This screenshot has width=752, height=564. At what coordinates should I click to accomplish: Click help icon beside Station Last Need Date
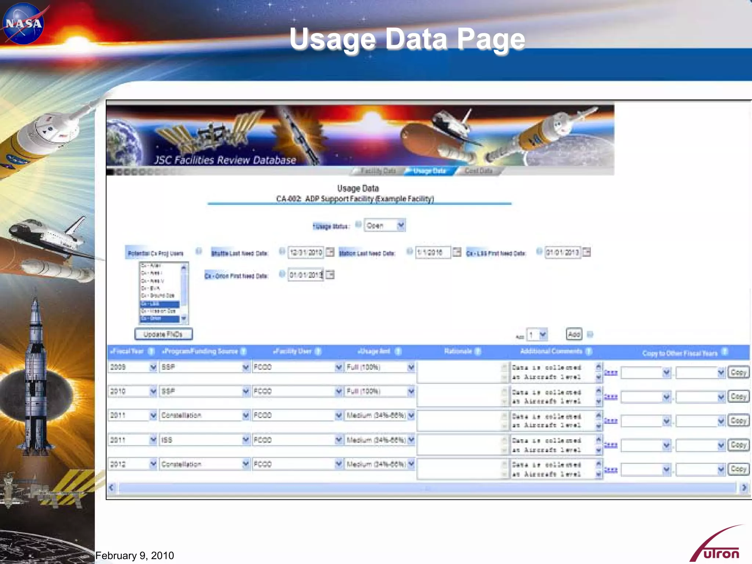[x=409, y=251]
